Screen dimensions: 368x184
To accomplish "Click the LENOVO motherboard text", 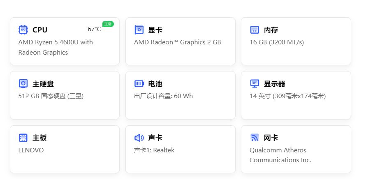I will (31, 150).
